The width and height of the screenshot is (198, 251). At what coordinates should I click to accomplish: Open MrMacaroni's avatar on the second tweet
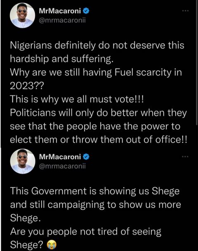(x=23, y=161)
